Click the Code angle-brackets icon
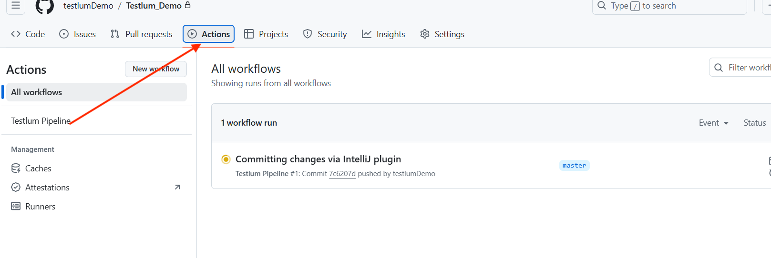Viewport: 771px width, 258px height. pos(16,34)
